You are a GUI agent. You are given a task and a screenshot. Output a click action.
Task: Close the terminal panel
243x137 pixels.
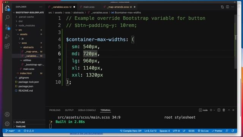point(233,110)
